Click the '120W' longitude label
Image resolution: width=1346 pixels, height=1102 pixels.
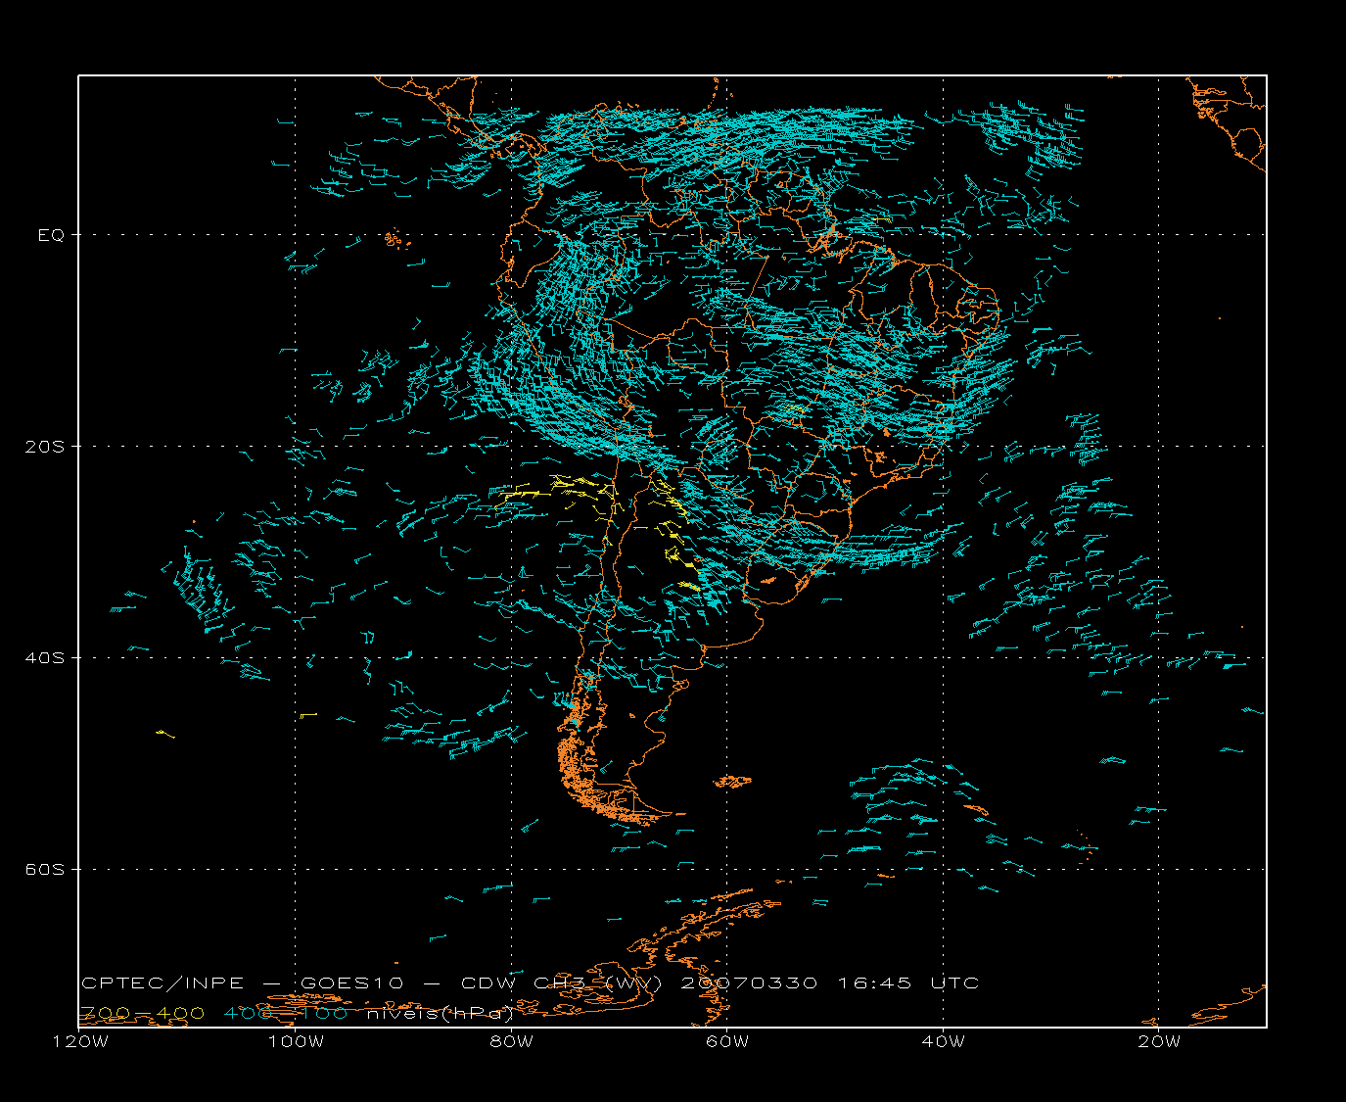pyautogui.click(x=80, y=1041)
